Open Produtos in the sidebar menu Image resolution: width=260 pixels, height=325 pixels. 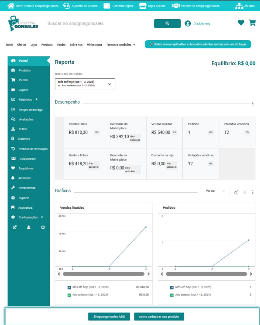[24, 71]
